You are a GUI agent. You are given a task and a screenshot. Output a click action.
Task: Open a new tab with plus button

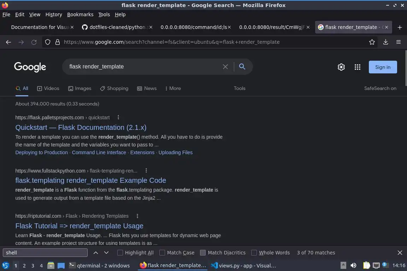pyautogui.click(x=400, y=27)
